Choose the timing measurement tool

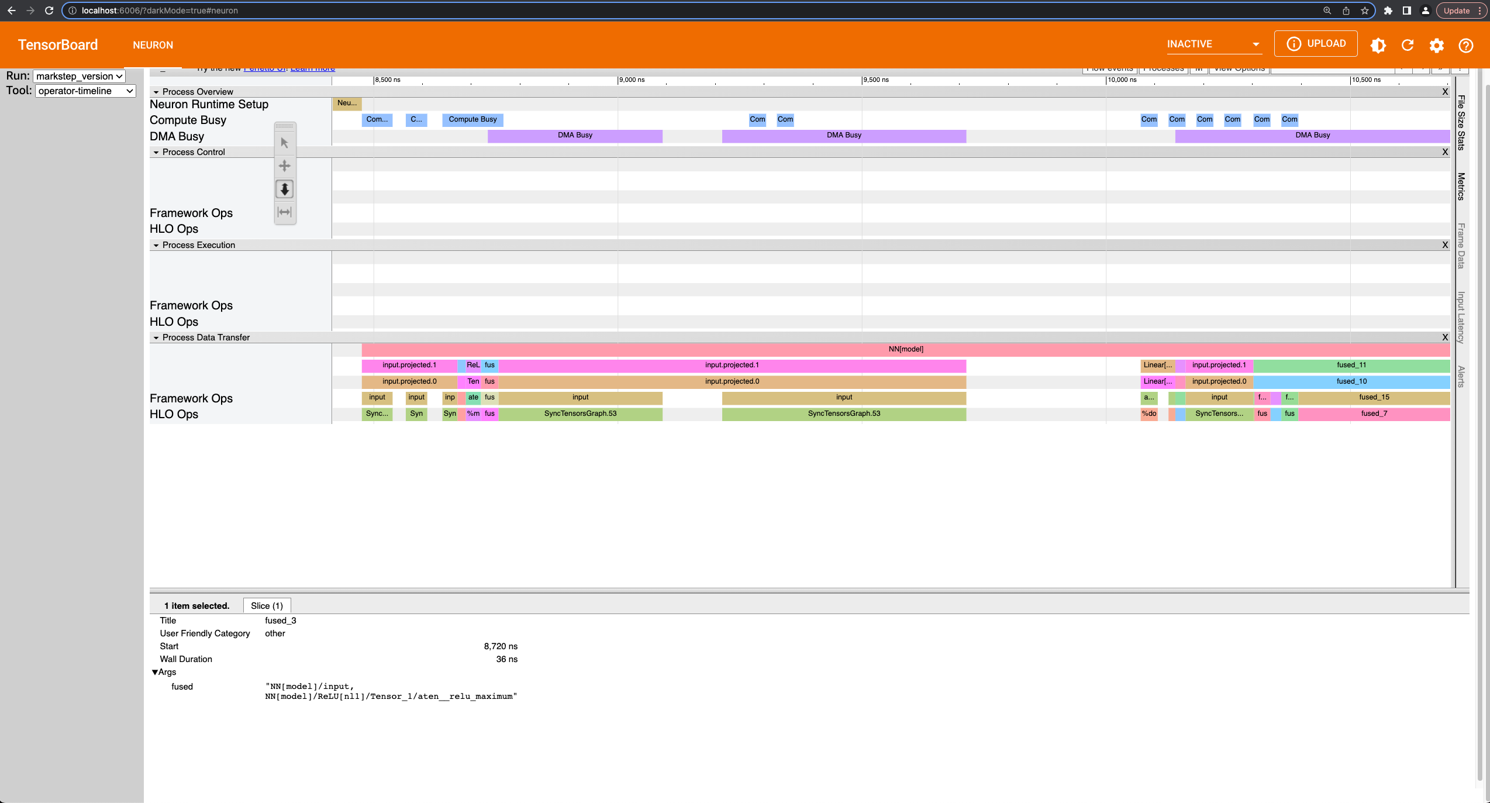click(284, 212)
